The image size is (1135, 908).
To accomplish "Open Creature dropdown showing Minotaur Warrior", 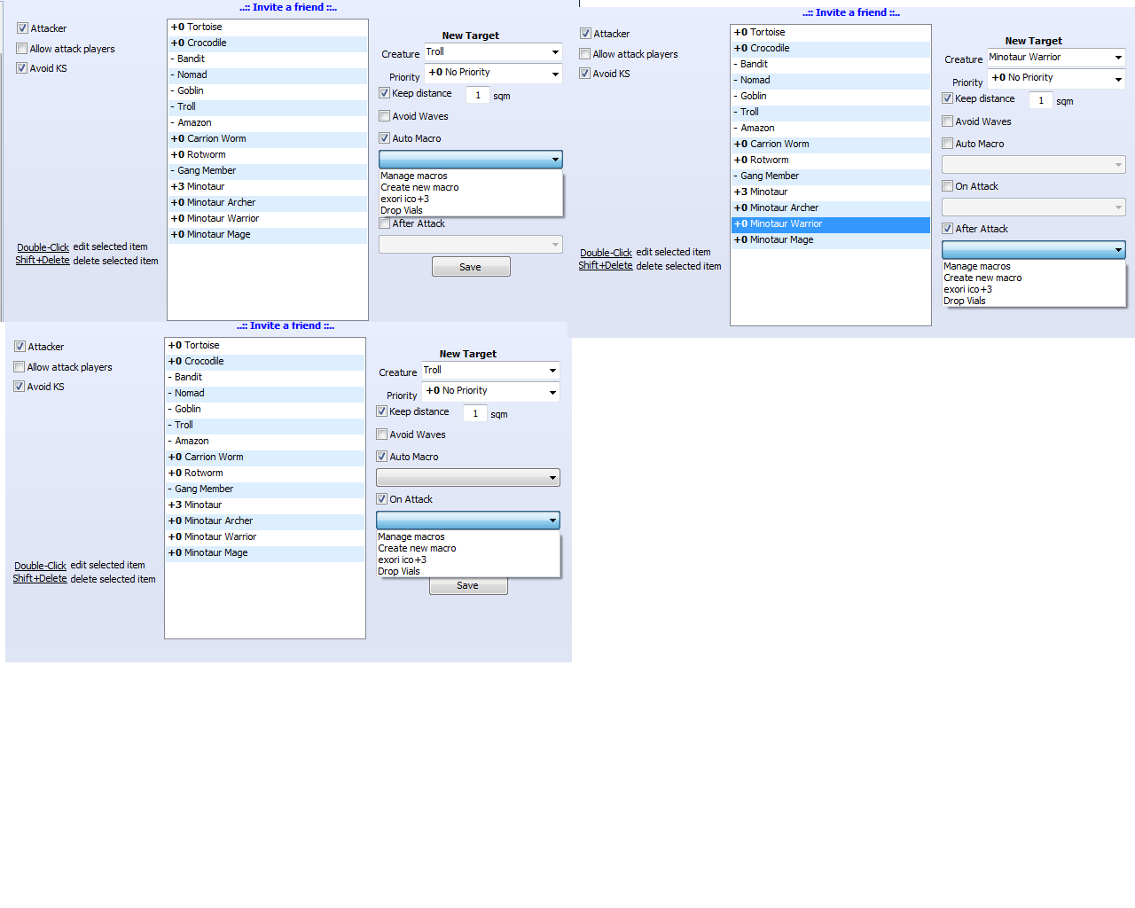I will [1055, 58].
